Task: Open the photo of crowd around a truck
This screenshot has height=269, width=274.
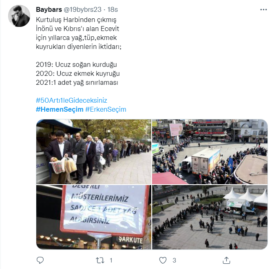Action: (x=210, y=152)
